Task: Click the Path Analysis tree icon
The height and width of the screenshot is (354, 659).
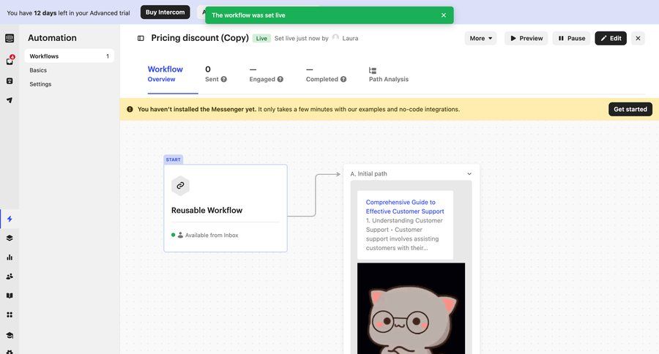Action: click(373, 70)
